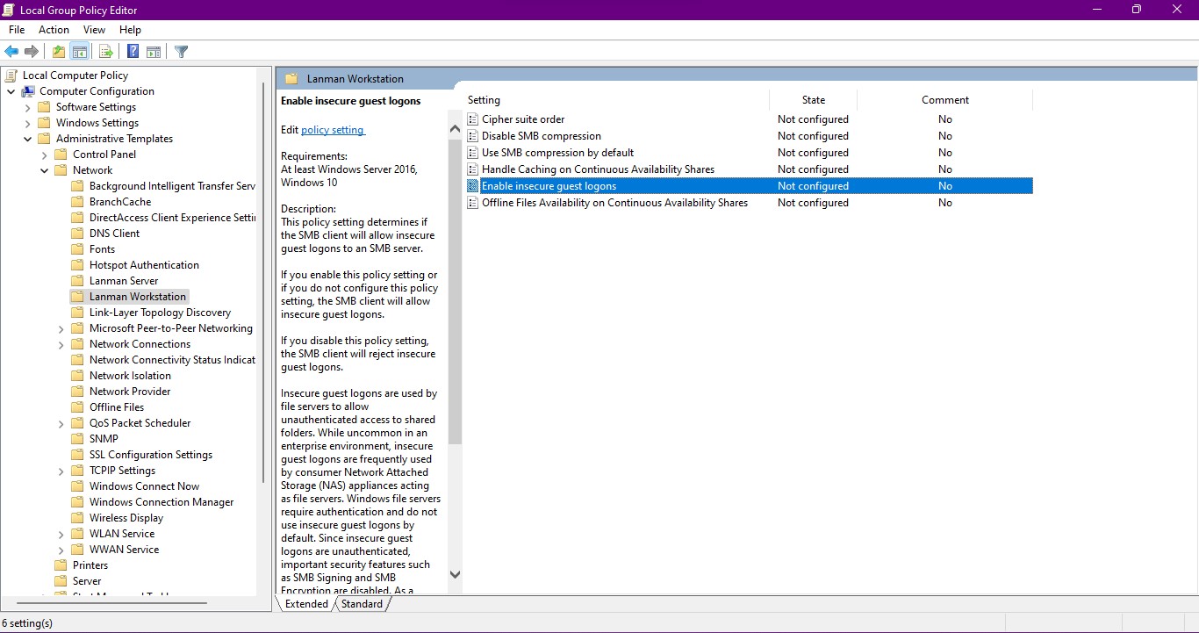The image size is (1199, 633).
Task: Click the Export List toolbar icon
Action: click(x=105, y=52)
